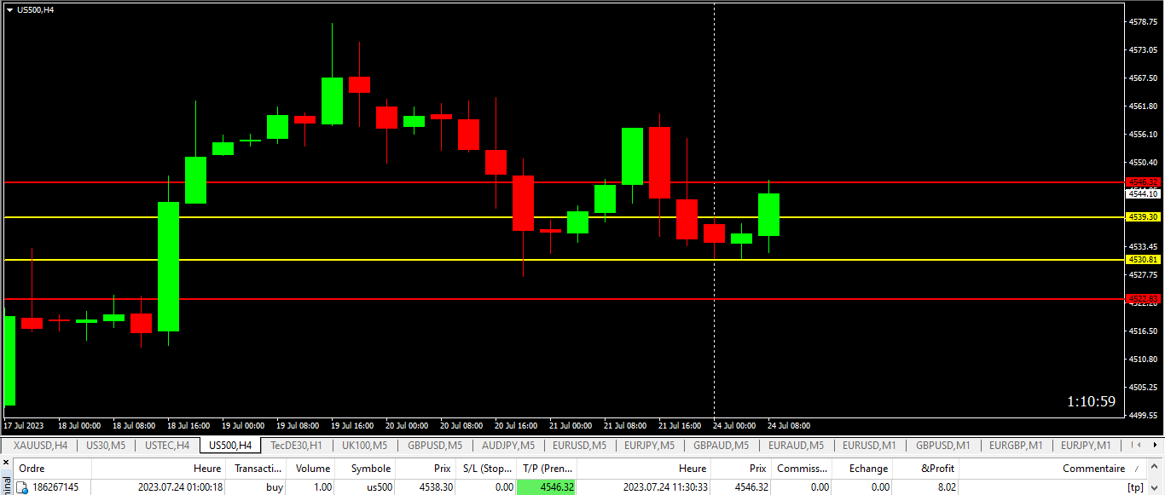Open the EURJPY,M5 chart tab

click(x=649, y=445)
